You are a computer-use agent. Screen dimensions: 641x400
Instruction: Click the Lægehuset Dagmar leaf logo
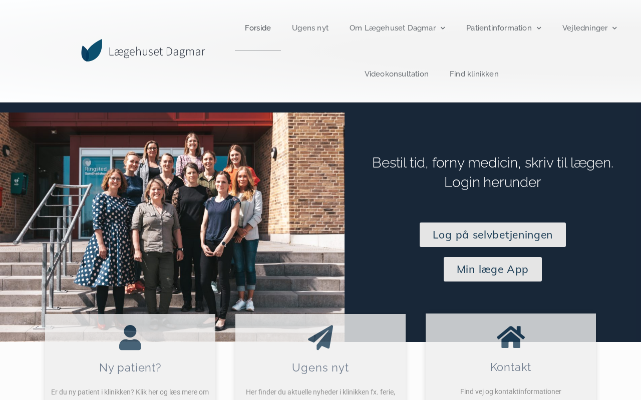[92, 50]
